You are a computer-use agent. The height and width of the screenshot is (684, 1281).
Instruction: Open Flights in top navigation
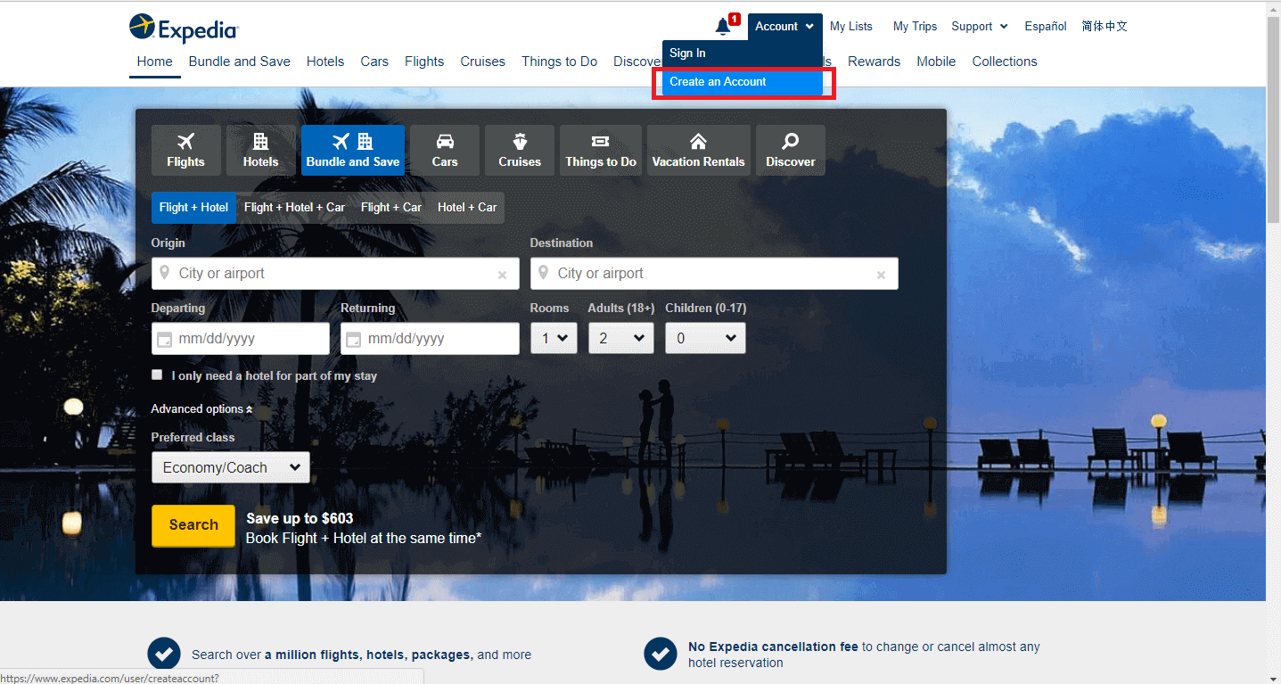[x=424, y=62]
